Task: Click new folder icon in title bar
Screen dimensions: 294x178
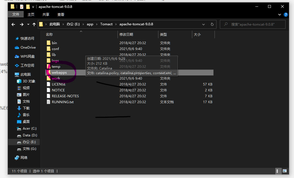Action: point(28,7)
